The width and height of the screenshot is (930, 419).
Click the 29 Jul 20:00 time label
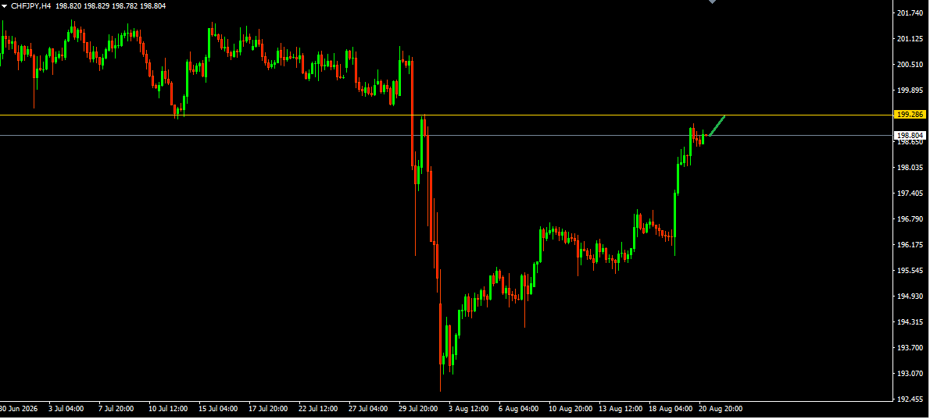420,409
